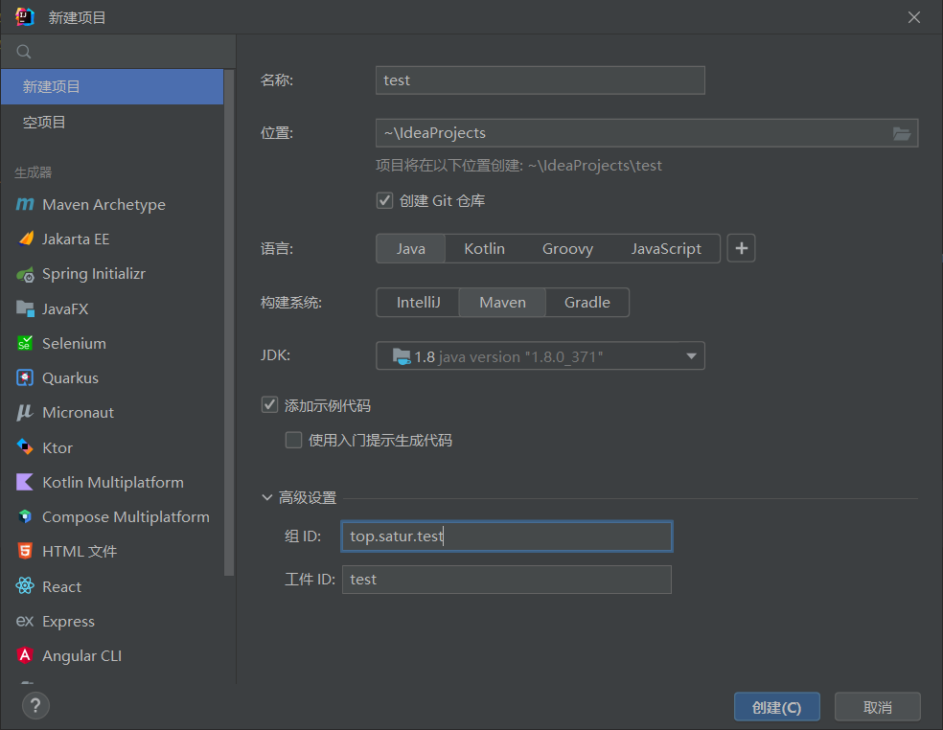Select Java as the language
943x730 pixels.
click(411, 248)
